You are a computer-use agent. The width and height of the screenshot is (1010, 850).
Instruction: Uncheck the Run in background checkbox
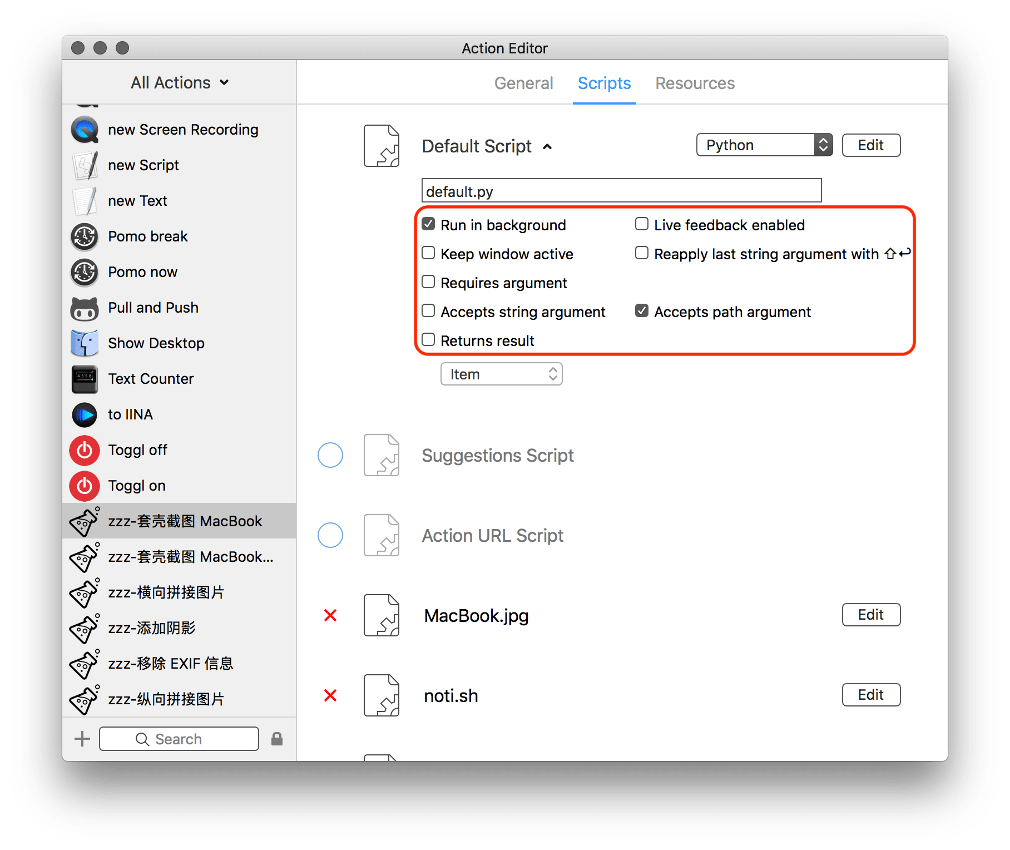428,224
